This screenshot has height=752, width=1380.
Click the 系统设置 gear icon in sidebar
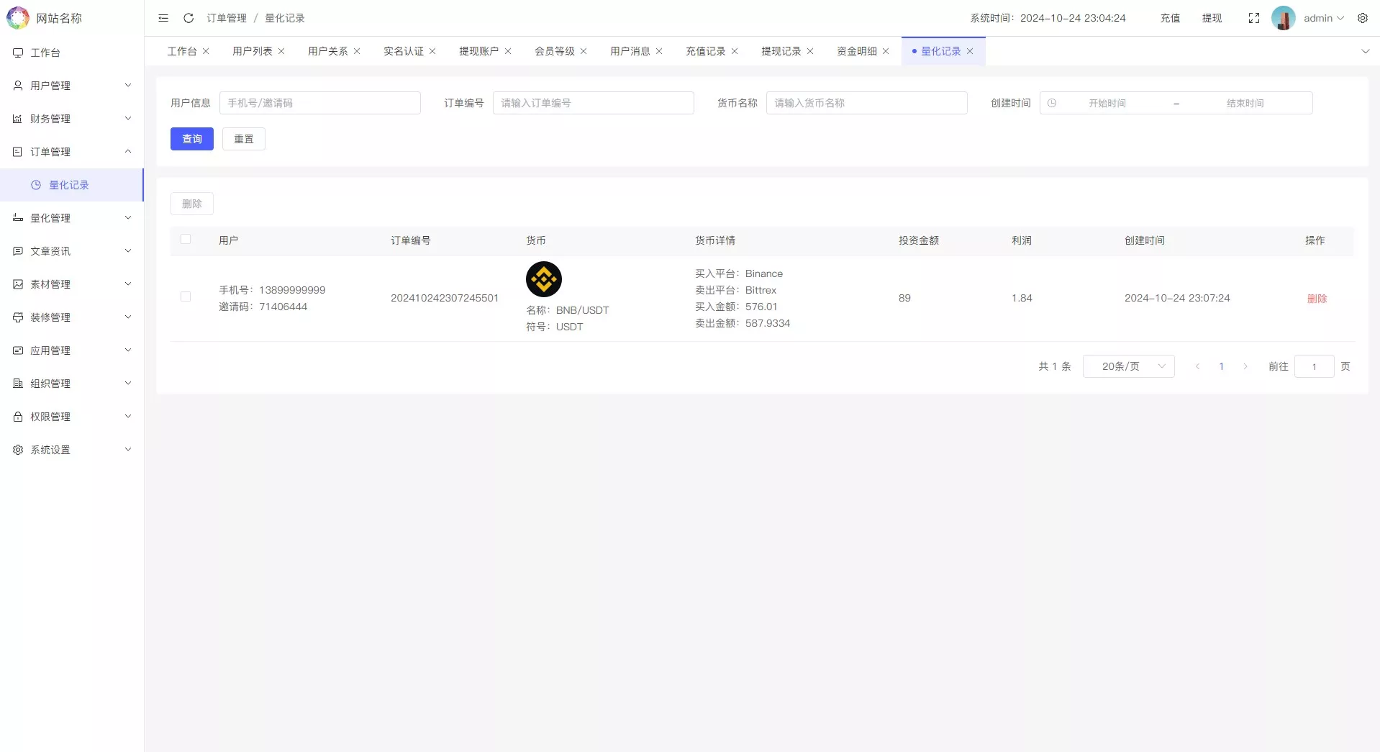pyautogui.click(x=17, y=449)
